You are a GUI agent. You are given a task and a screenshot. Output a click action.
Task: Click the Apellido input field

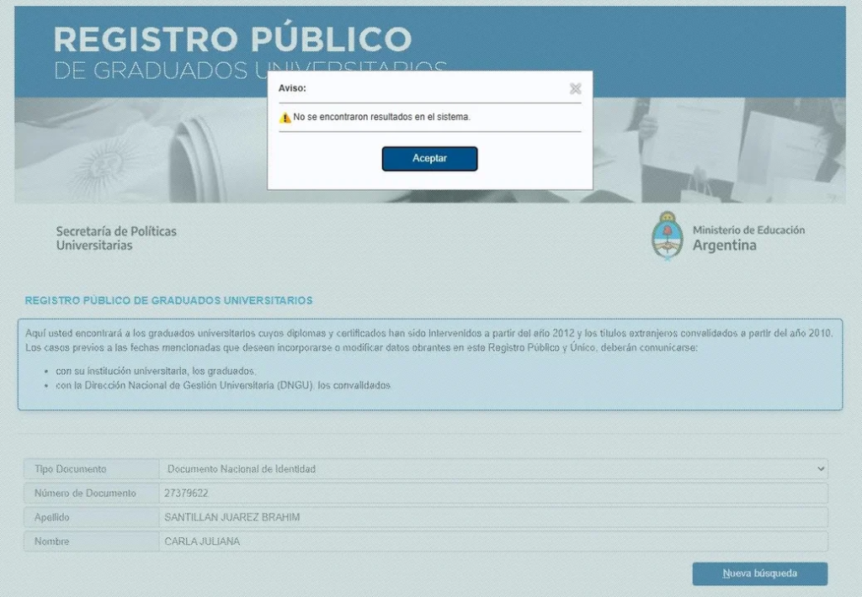click(x=492, y=517)
